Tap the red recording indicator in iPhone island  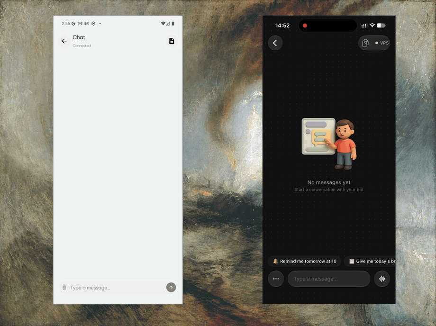point(305,26)
